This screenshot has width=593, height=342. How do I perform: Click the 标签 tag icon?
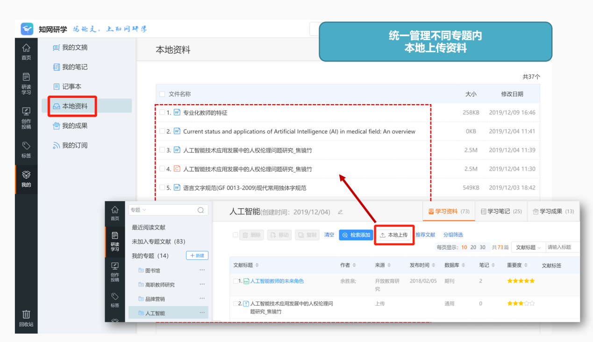(26, 150)
